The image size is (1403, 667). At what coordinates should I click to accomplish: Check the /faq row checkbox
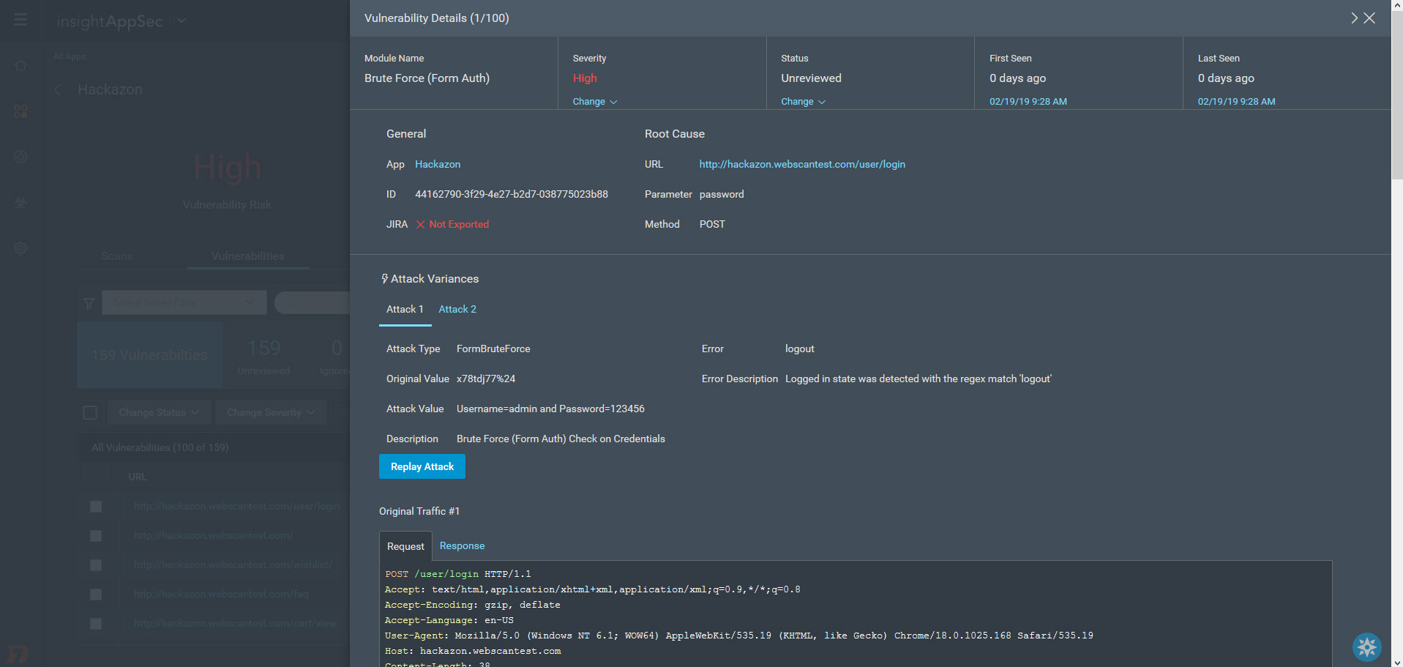[x=96, y=595]
